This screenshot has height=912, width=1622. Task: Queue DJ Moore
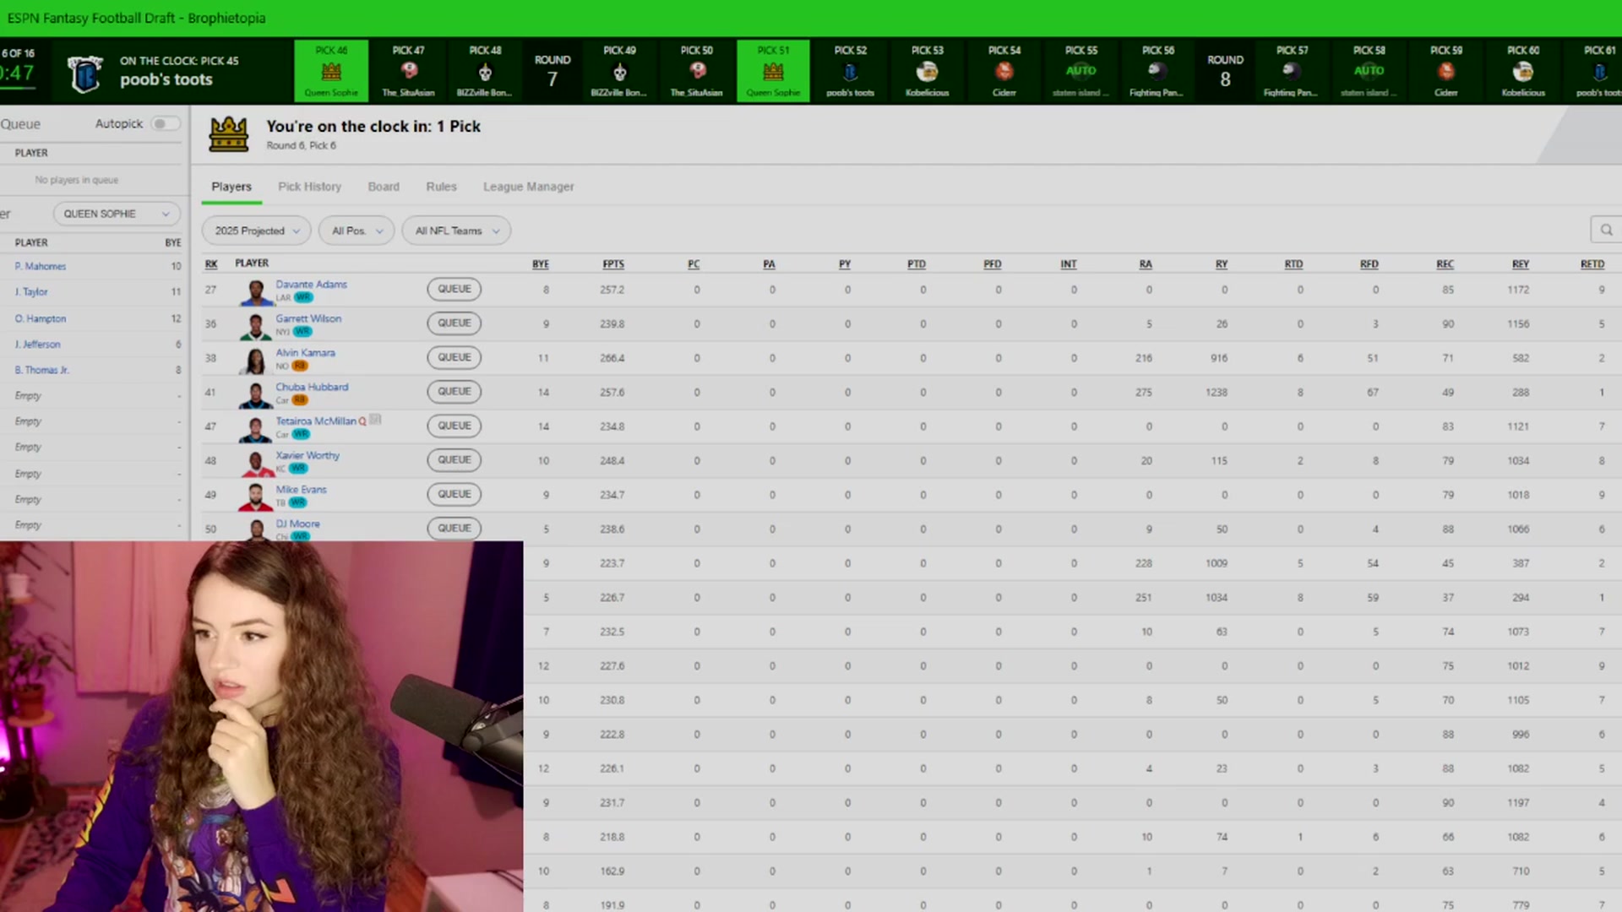click(454, 529)
